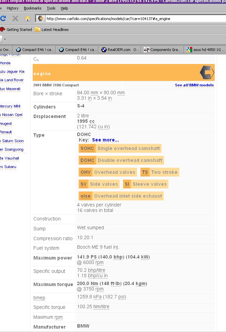
Task: Click the 'engine' section header text
Action: click(42, 74)
